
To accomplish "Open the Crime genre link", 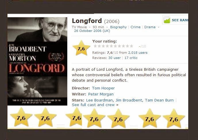I will (x=135, y=27).
